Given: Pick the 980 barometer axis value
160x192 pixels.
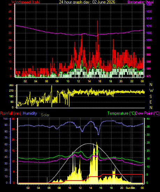Looking at the screenshot, I should click(148, 69).
